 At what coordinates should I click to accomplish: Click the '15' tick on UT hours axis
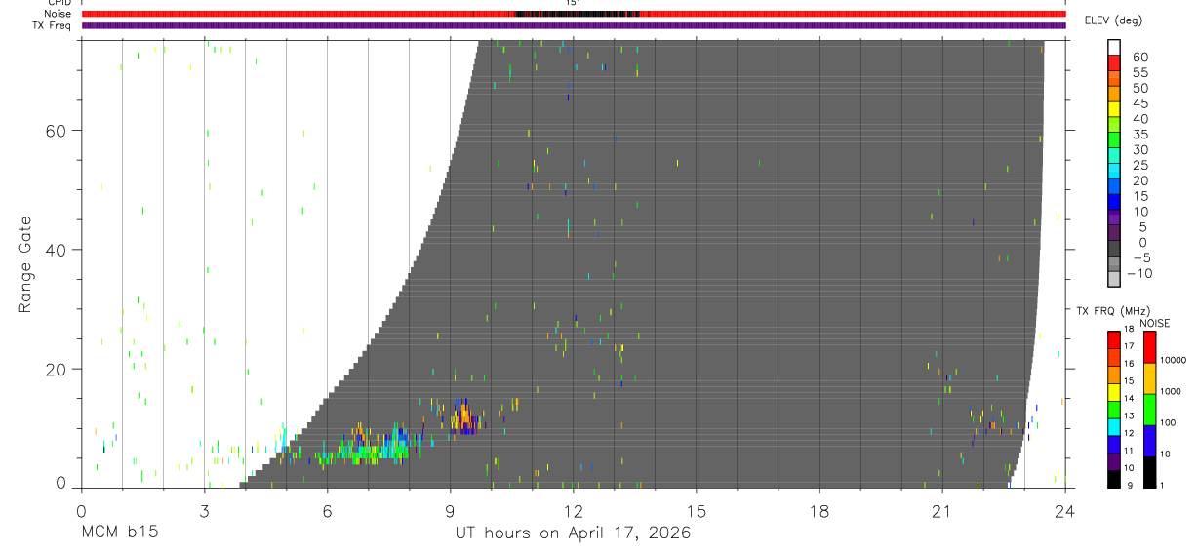coord(696,511)
